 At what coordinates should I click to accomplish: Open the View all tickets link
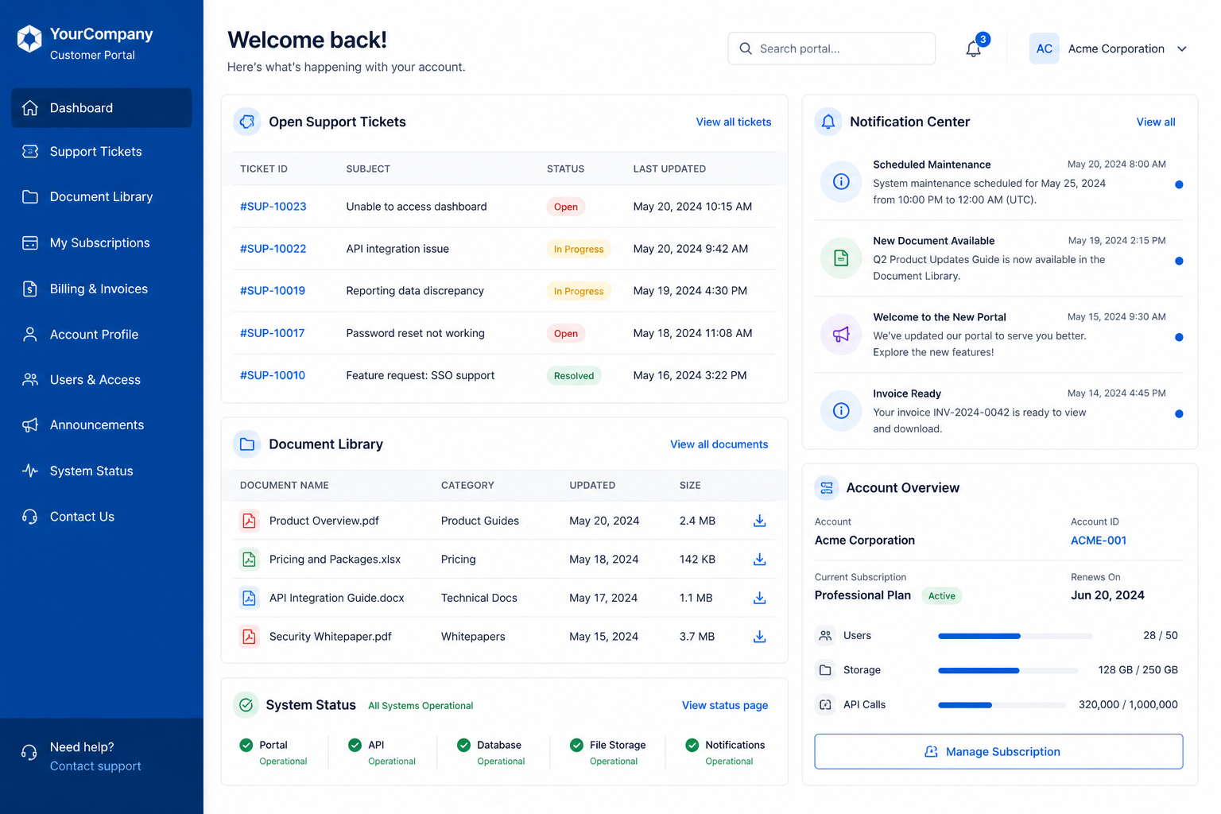[734, 122]
